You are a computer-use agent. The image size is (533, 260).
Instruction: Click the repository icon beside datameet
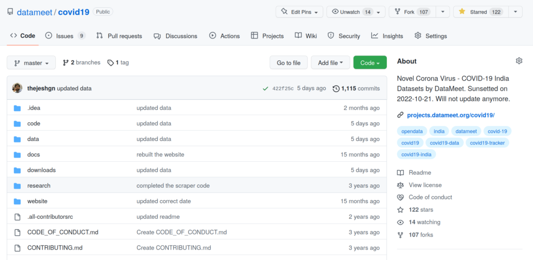click(x=10, y=12)
